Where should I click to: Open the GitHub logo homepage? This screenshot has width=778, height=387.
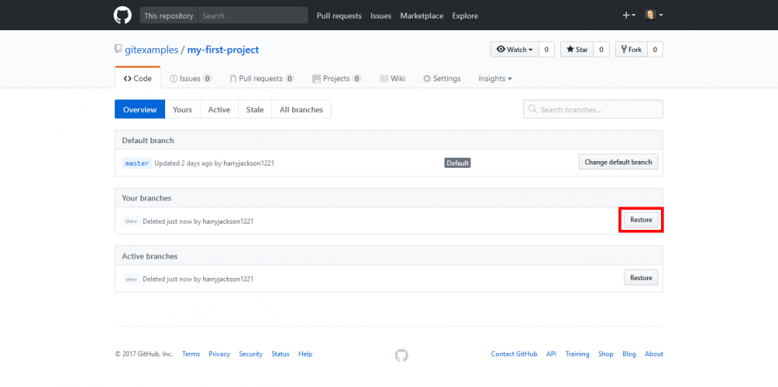[122, 15]
